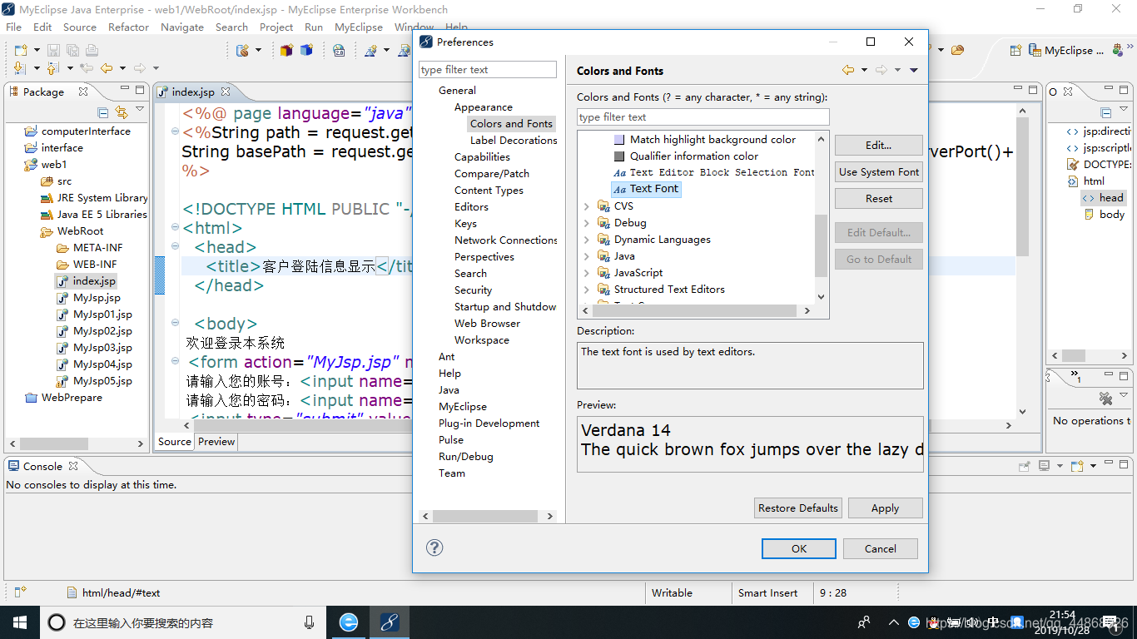Expand the Java category in Colors and Fonts tree
This screenshot has width=1137, height=639.
586,256
